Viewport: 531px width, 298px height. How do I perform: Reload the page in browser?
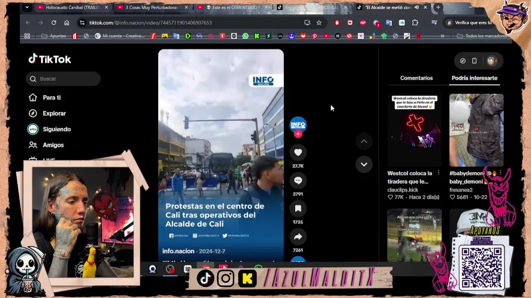tap(54, 23)
